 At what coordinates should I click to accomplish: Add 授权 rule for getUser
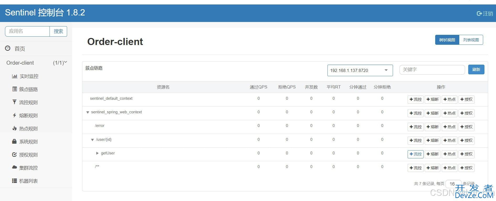[466, 154]
